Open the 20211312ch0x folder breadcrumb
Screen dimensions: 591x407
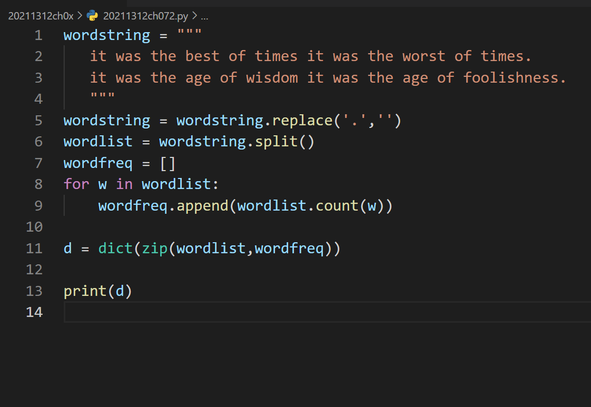41,15
